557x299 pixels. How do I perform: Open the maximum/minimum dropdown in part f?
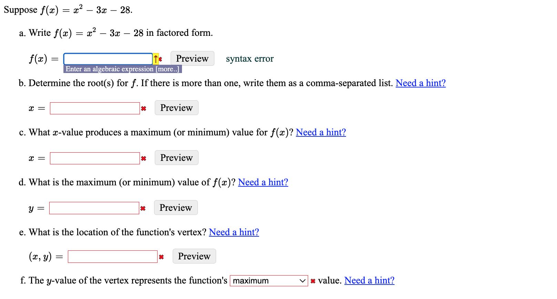269,281
